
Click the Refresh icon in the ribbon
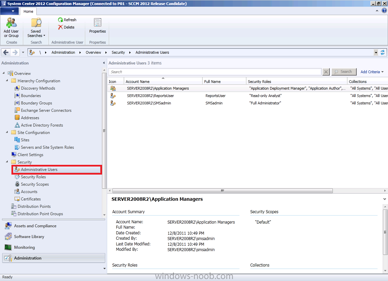tap(60, 20)
